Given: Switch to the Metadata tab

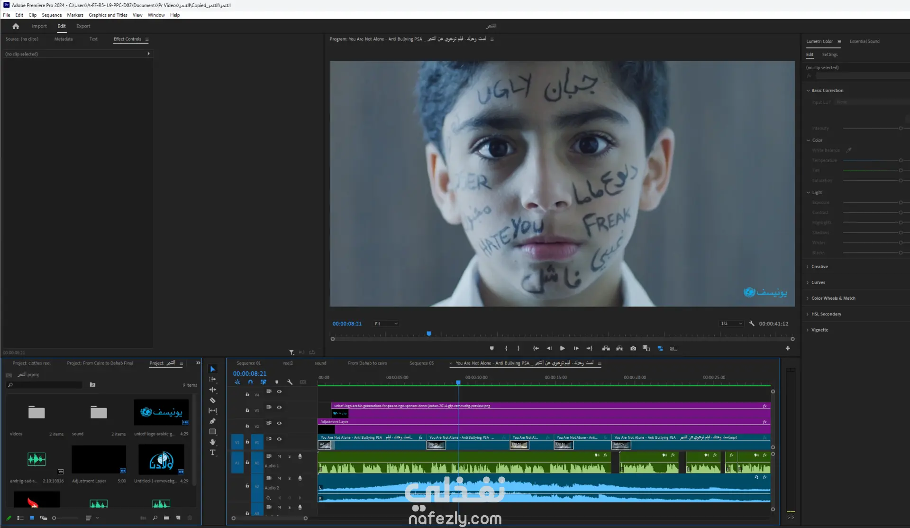Looking at the screenshot, I should [x=64, y=39].
